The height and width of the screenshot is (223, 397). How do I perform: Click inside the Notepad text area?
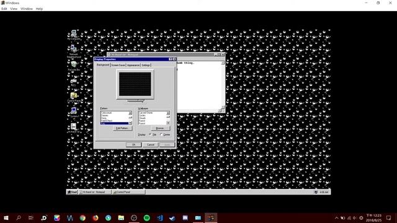point(200,86)
